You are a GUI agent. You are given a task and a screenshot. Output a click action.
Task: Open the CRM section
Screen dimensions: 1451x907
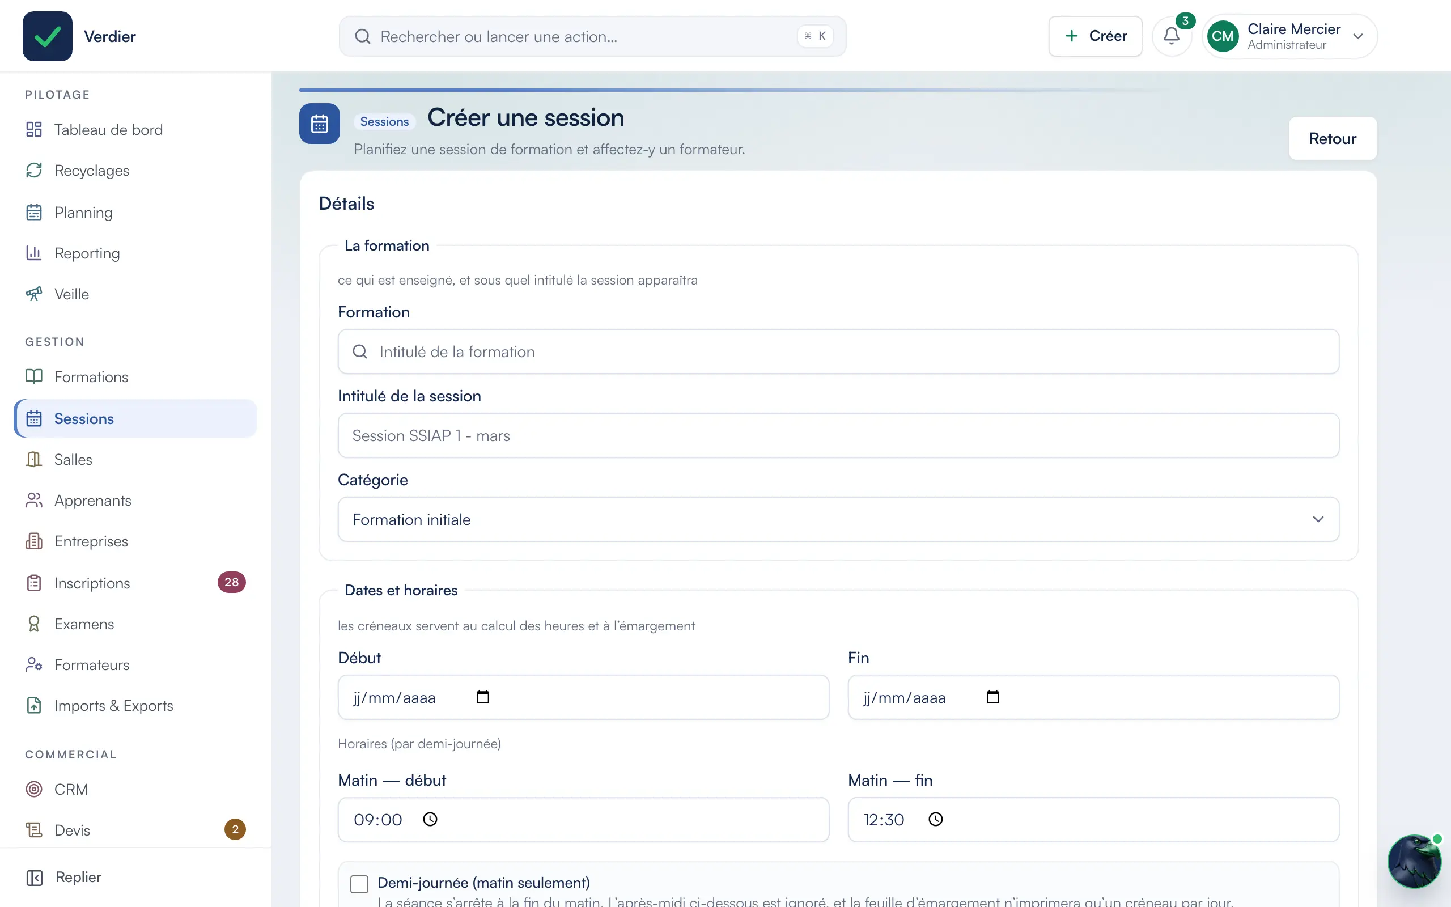point(135,790)
